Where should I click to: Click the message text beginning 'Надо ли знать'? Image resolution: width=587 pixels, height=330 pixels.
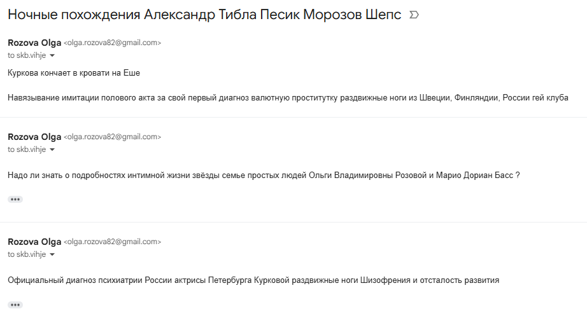[264, 175]
